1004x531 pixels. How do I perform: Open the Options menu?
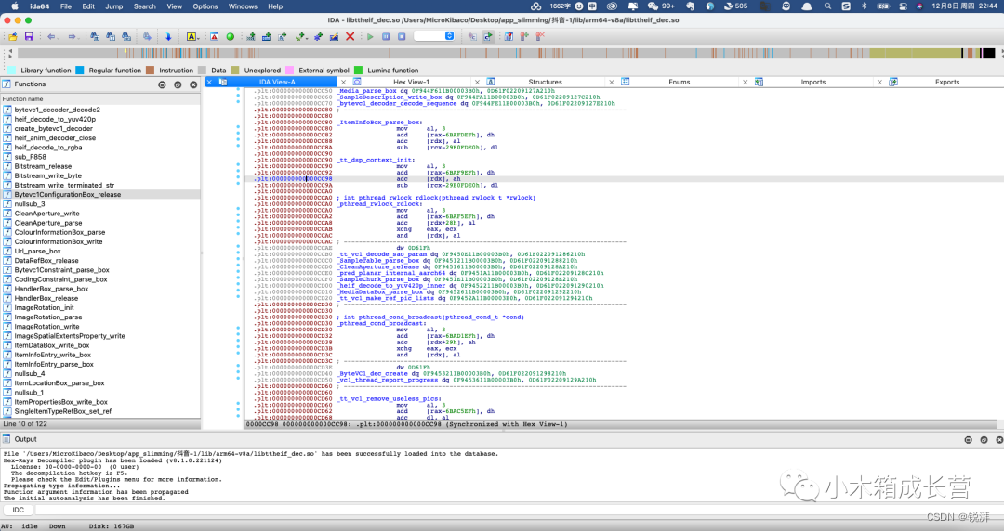click(x=205, y=6)
